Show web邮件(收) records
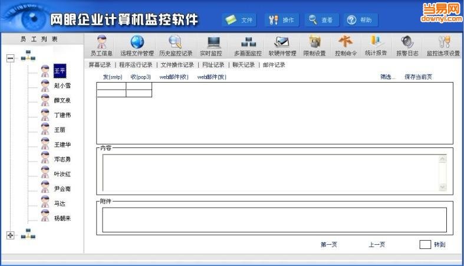 [174, 77]
